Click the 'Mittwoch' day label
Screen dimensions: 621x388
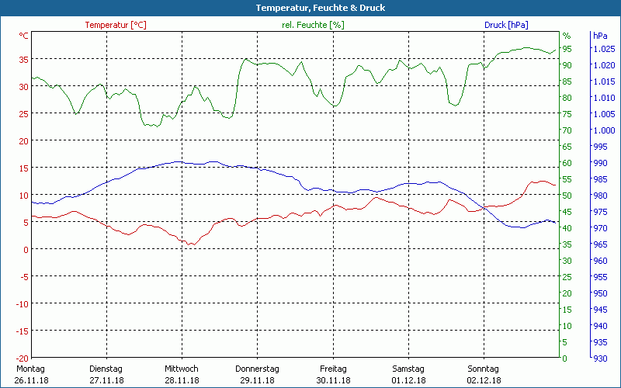pos(182,369)
